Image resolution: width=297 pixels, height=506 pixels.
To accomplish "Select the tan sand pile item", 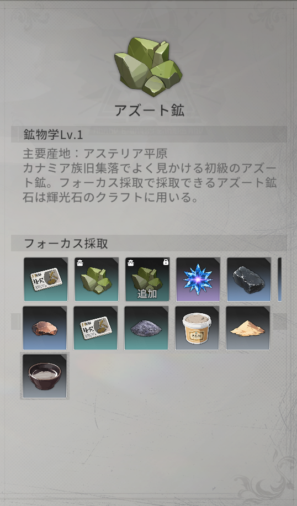I will click(248, 328).
